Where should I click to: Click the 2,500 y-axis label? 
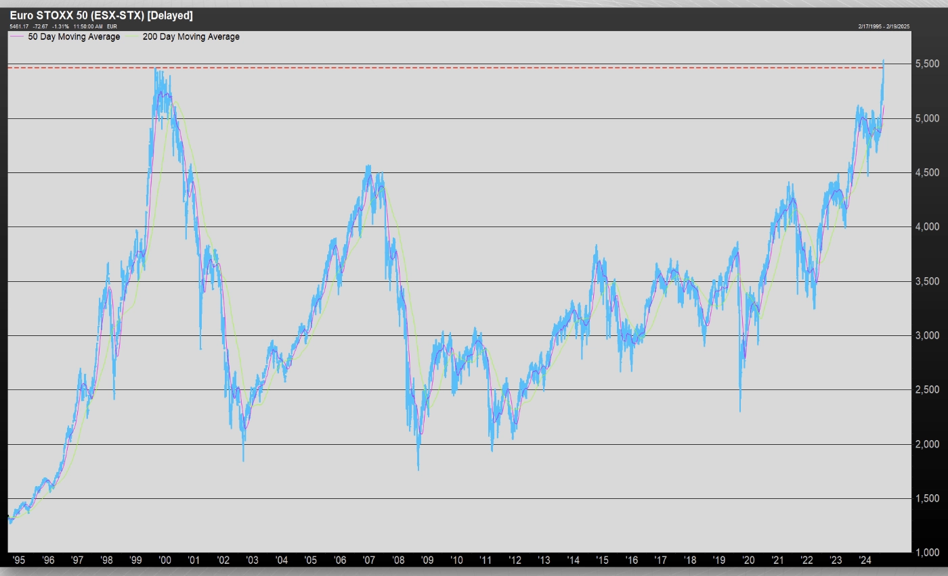(926, 389)
